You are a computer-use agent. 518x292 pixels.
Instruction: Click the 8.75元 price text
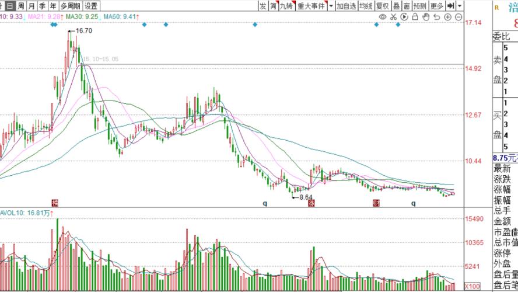(x=505, y=158)
